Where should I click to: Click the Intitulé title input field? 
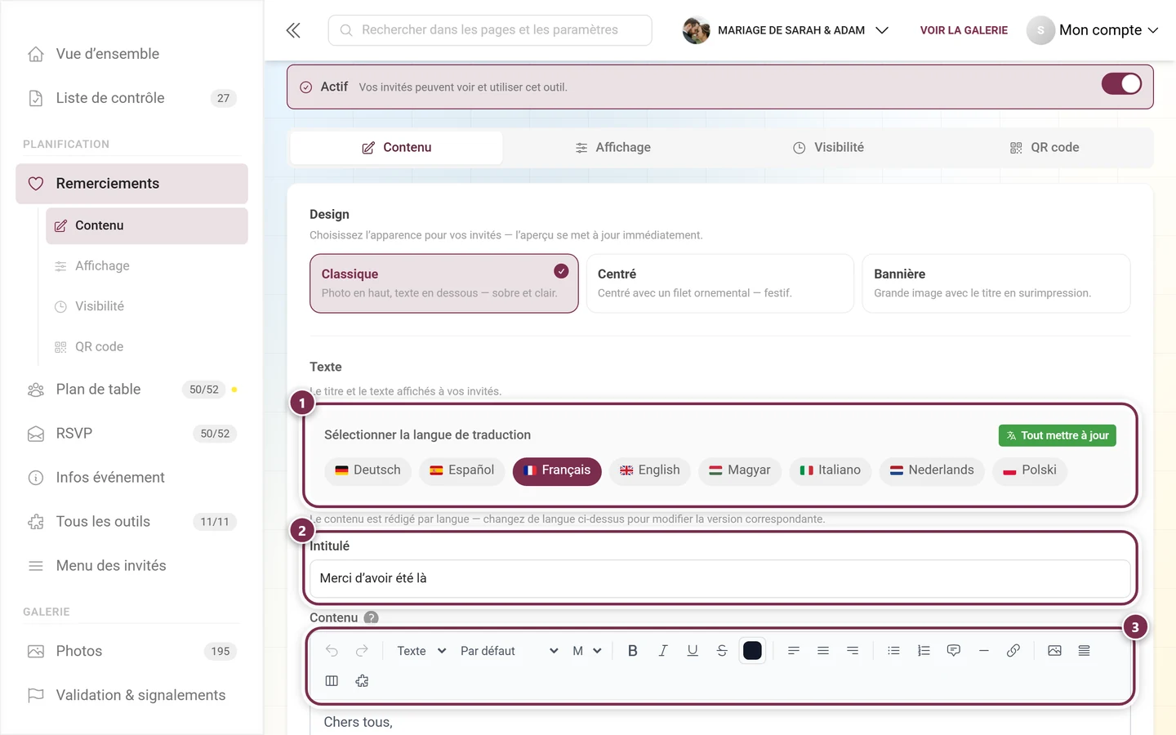tap(720, 578)
